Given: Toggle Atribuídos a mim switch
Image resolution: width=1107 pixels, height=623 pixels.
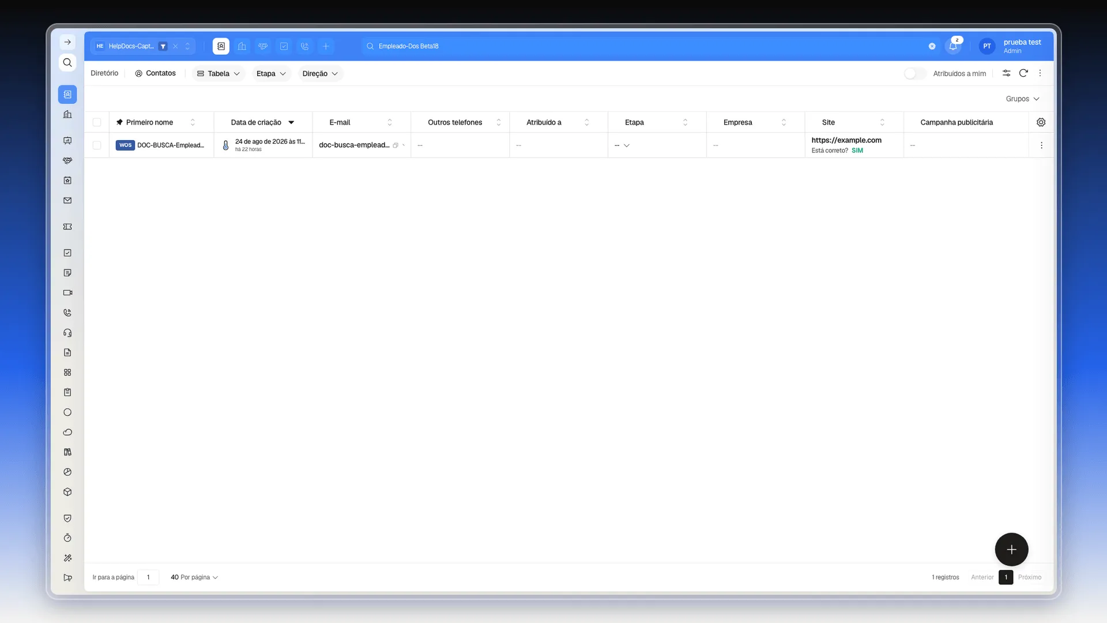Looking at the screenshot, I should (914, 73).
